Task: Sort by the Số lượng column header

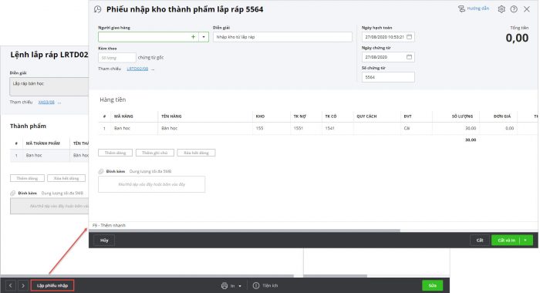Action: [462, 116]
